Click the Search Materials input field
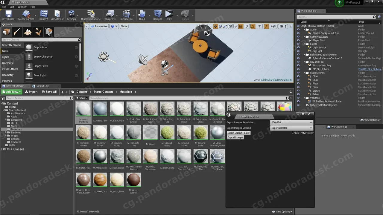383x215 pixels. (x=187, y=98)
